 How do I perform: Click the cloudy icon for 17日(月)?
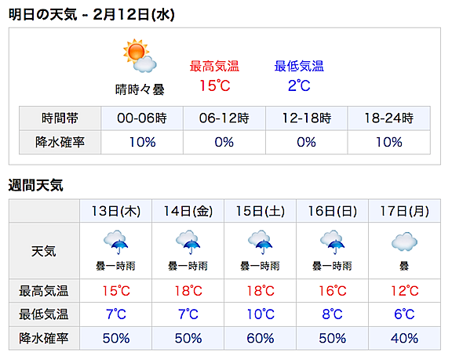click(x=404, y=242)
